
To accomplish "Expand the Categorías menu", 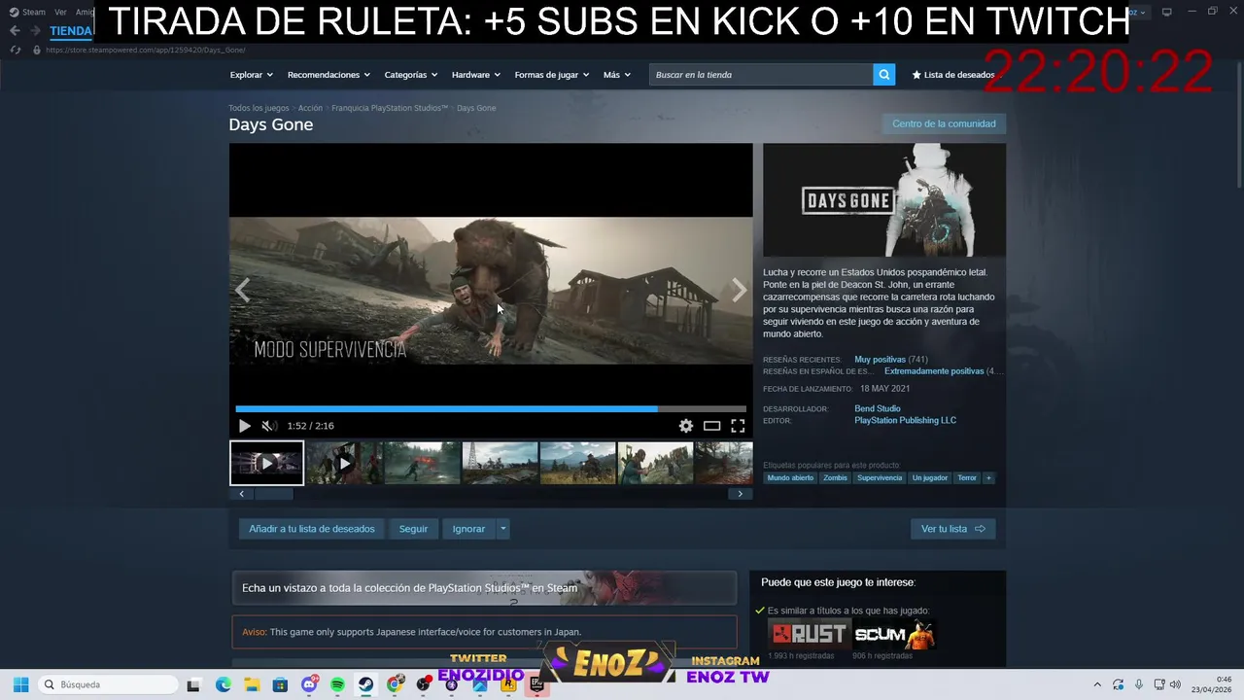I will 410,75.
